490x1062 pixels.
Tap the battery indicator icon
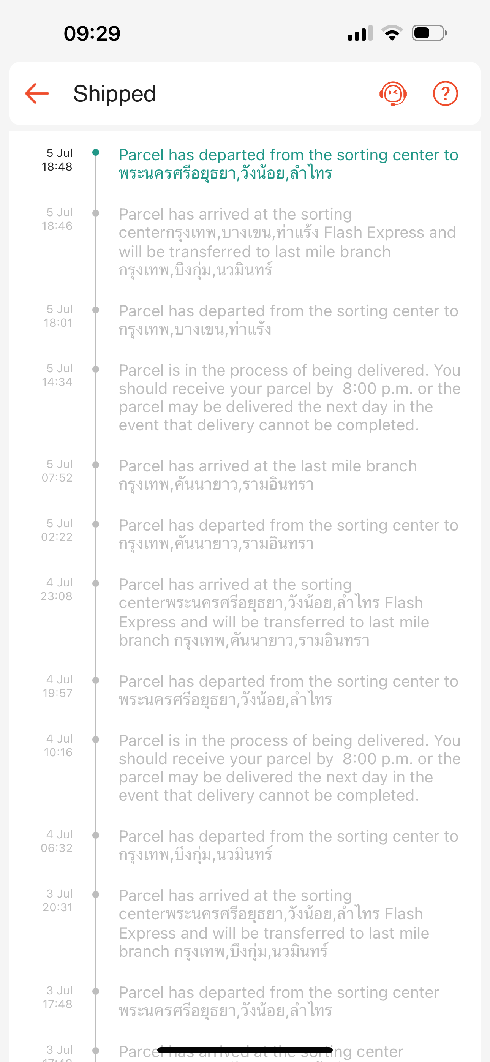tap(429, 33)
